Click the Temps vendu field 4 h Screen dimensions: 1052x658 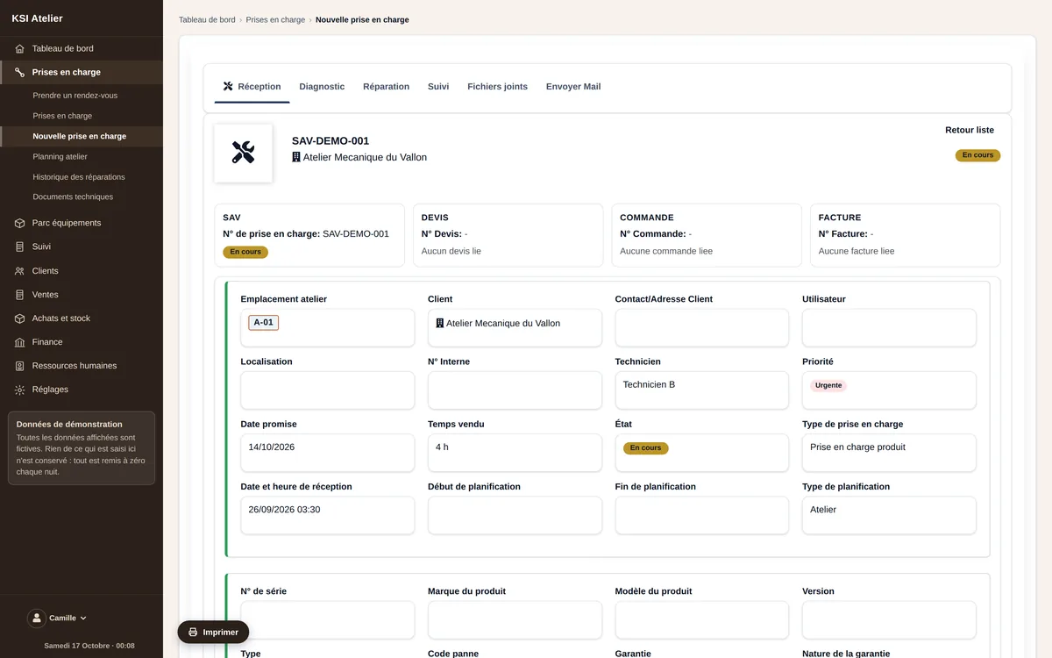tap(515, 453)
